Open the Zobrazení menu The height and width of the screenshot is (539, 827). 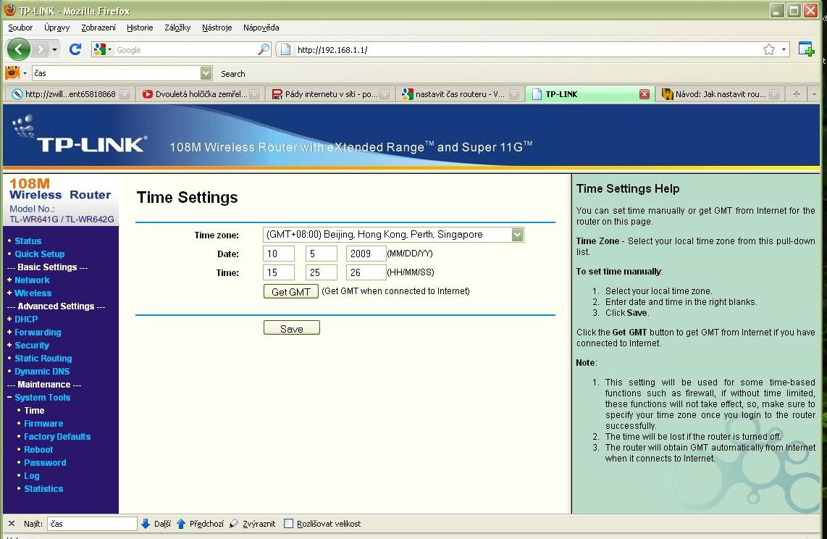(98, 28)
